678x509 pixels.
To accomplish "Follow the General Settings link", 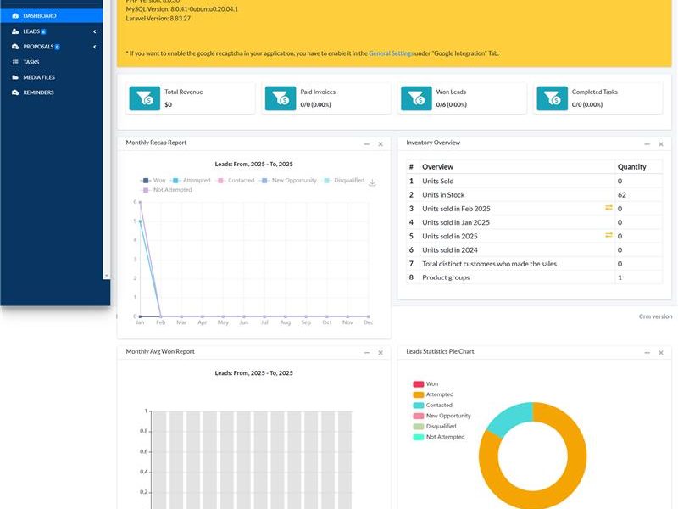I will 391,53.
